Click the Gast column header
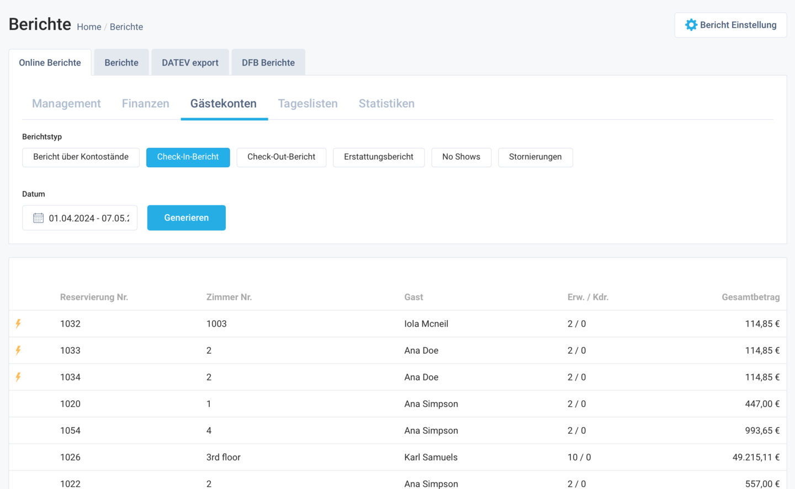Viewport: 795px width, 489px height. [x=414, y=297]
